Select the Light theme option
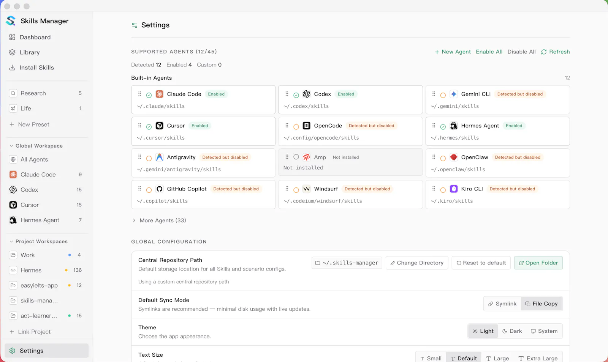Screen dimensions: 608x362 tap(483, 331)
